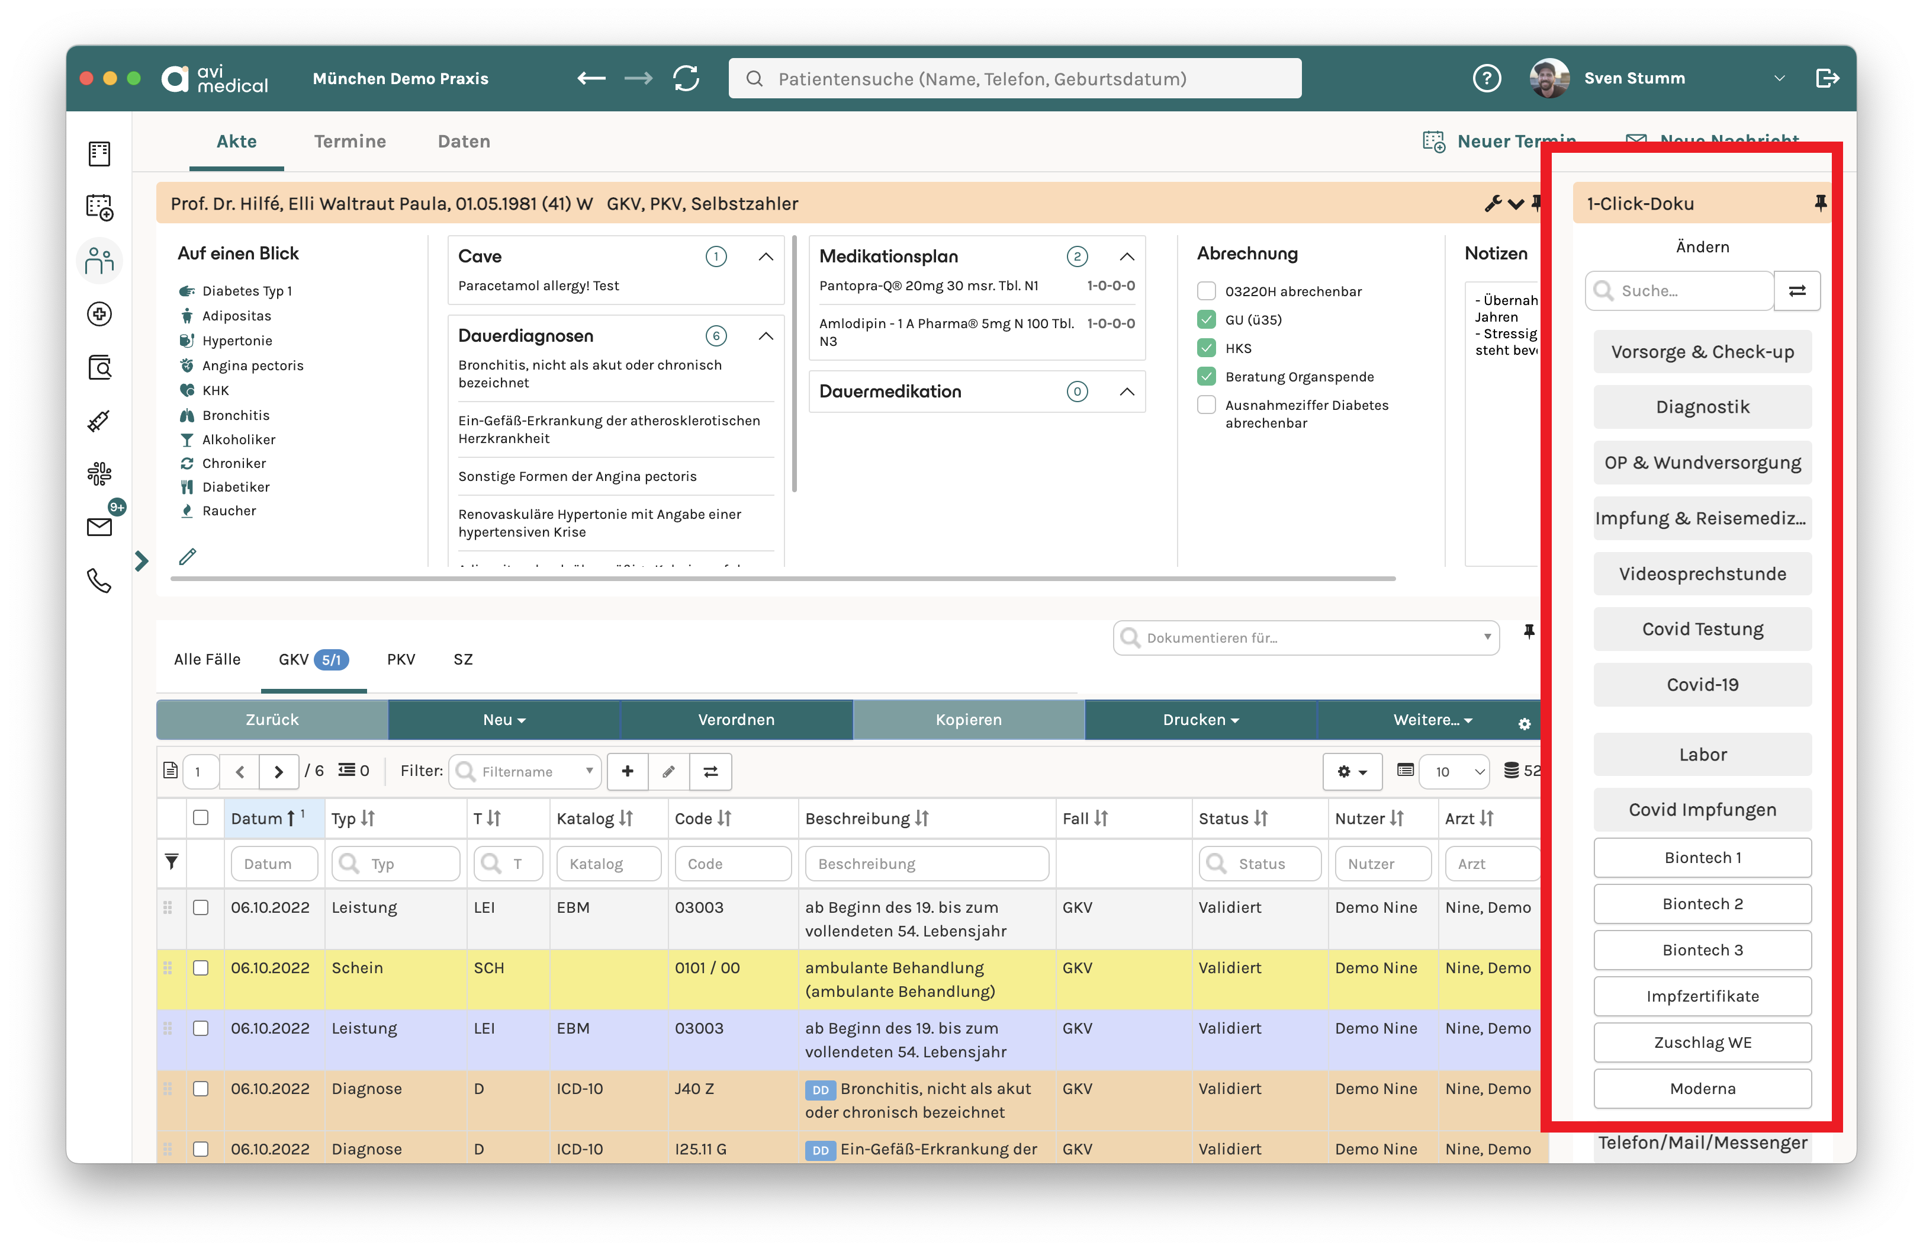
Task: Open the mail inbox with 9+ badge
Action: tap(99, 527)
